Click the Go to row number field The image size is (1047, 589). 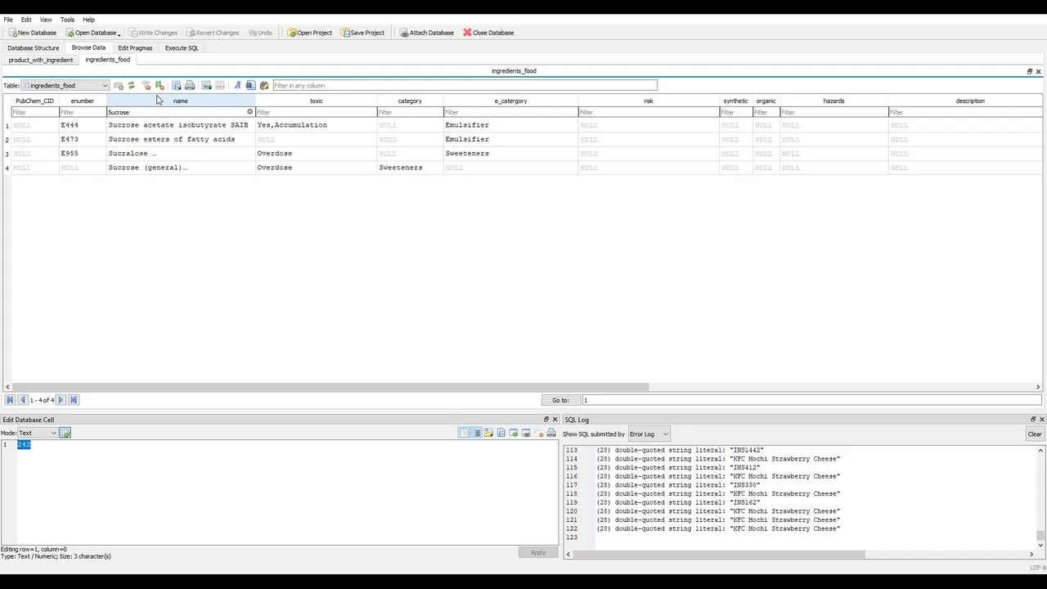(x=811, y=400)
